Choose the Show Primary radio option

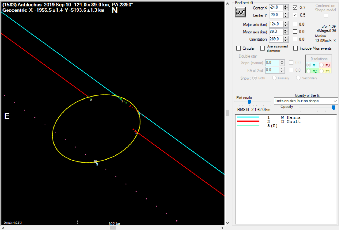(x=274, y=78)
